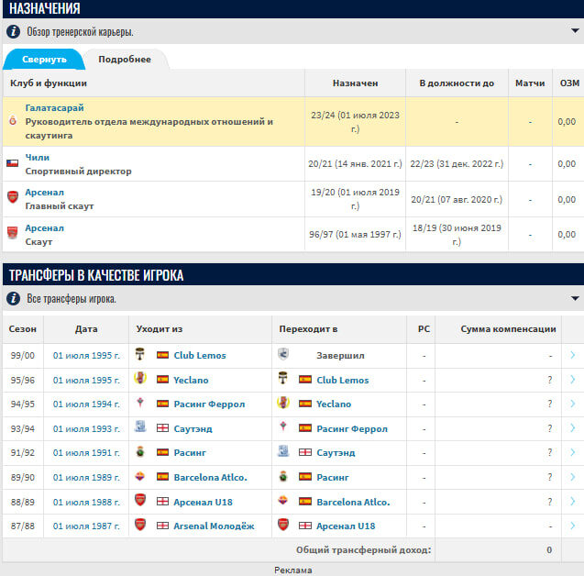Click Club Lemos crest in 99/00 departing column
Viewport: 584px width, 576px height.
[140, 354]
